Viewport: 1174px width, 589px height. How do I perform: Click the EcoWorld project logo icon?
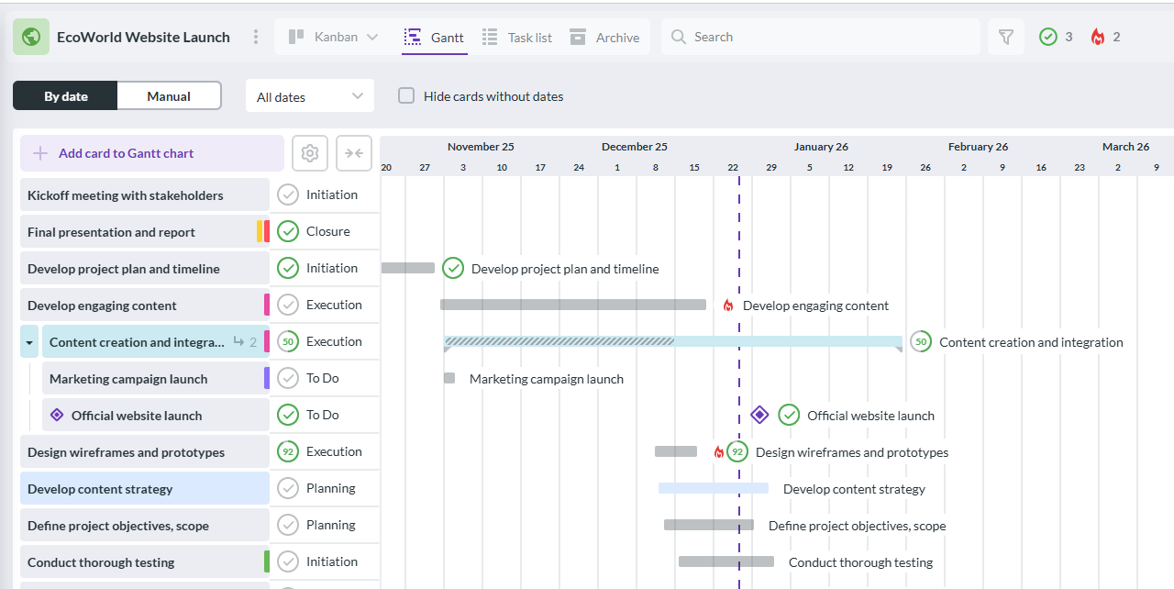pyautogui.click(x=30, y=37)
